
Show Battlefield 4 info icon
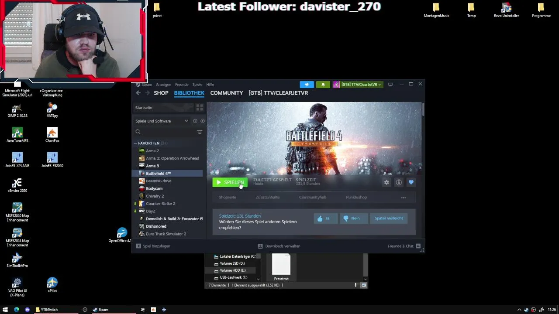[399, 182]
